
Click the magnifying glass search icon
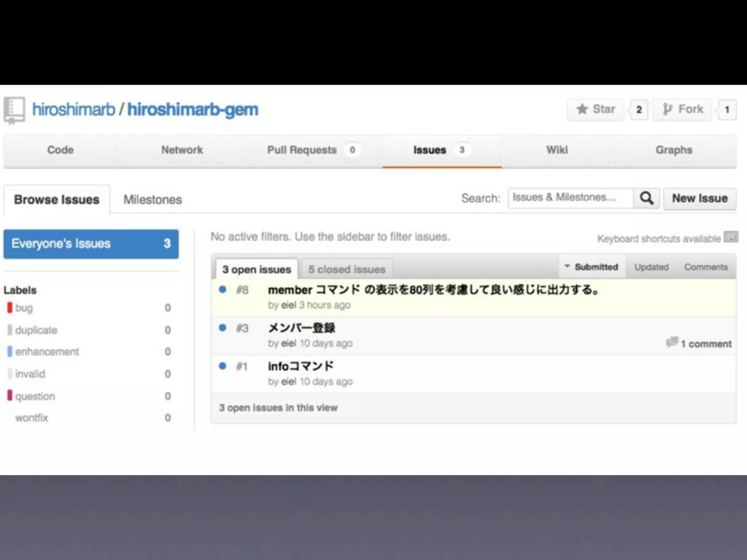646,198
